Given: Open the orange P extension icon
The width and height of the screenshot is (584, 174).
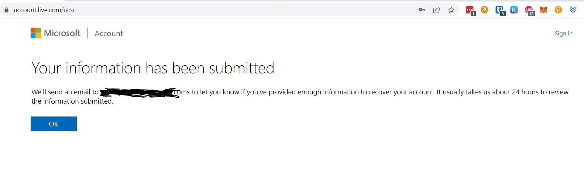Looking at the screenshot, I should tap(558, 10).
